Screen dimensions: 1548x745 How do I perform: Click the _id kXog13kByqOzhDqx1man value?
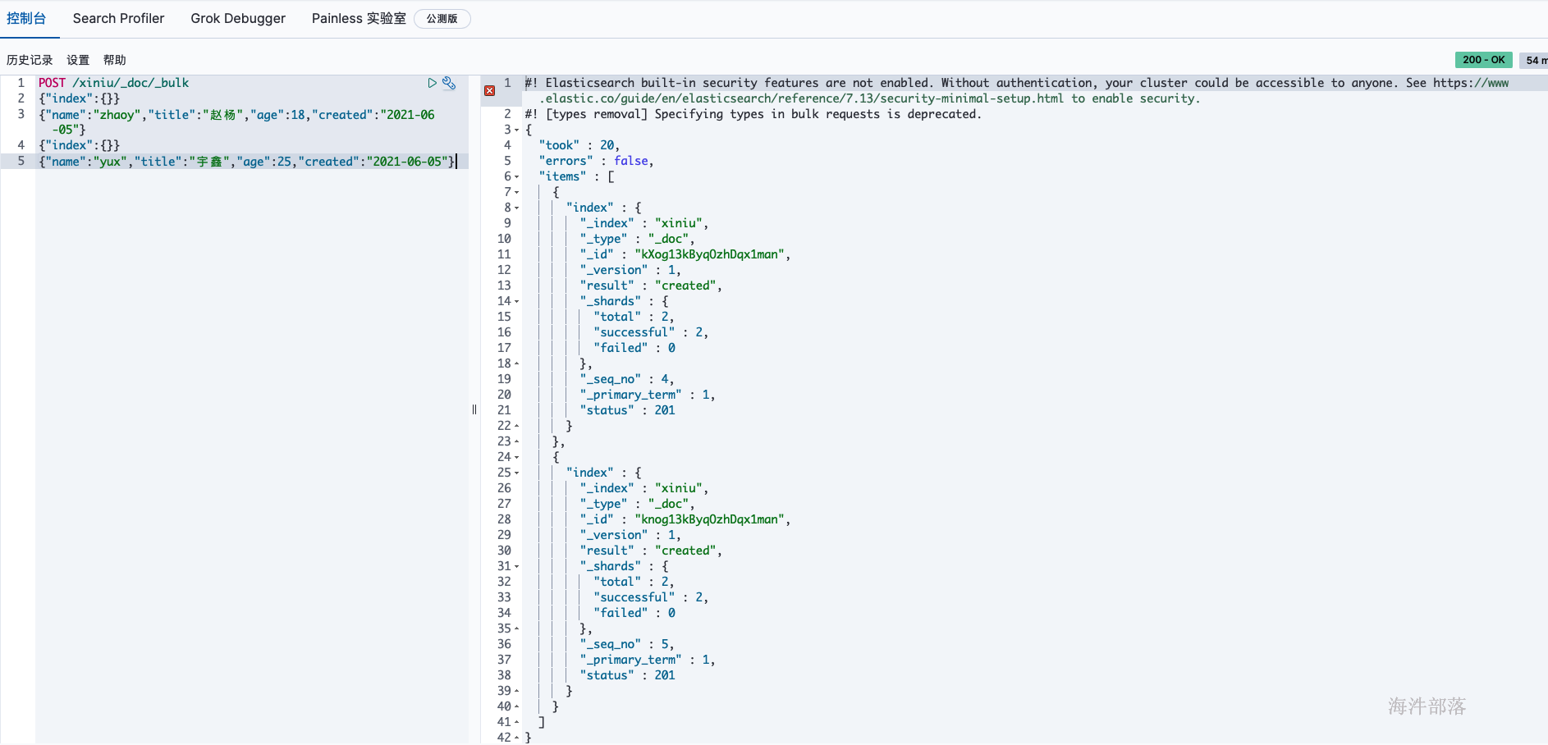coord(709,254)
